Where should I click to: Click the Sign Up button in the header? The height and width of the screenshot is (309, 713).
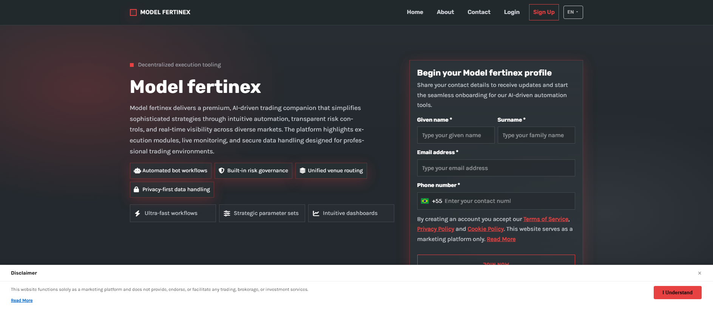pyautogui.click(x=544, y=12)
